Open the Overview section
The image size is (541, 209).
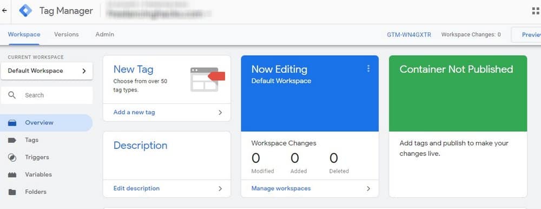[46, 122]
